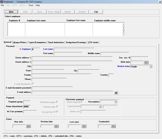
Task: Open the Last raise calendar picker
Action: click(84, 126)
